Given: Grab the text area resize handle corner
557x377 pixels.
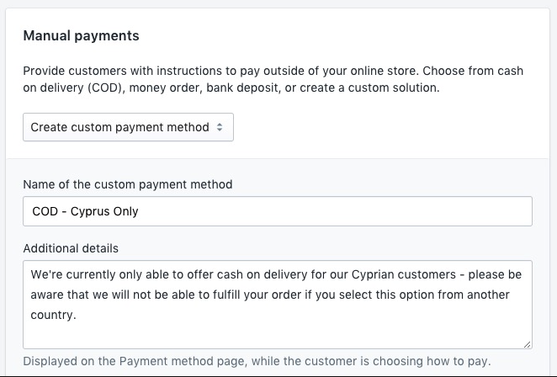Looking at the screenshot, I should [x=528, y=344].
